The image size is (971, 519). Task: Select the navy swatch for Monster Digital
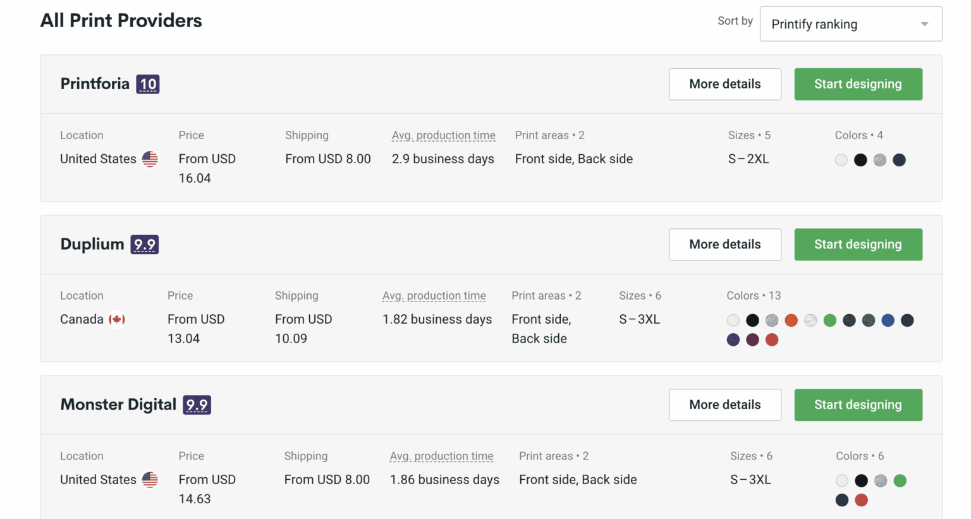pyautogui.click(x=842, y=501)
